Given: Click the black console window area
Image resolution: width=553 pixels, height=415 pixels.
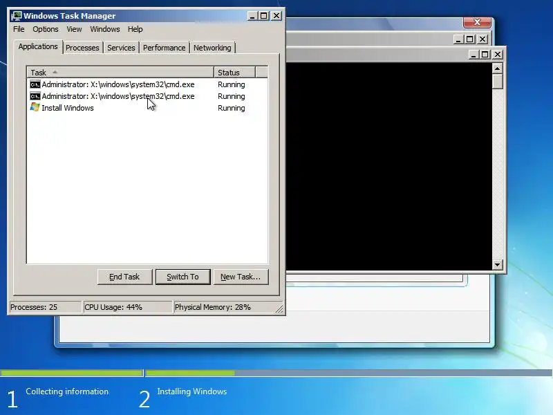Looking at the screenshot, I should (x=389, y=166).
